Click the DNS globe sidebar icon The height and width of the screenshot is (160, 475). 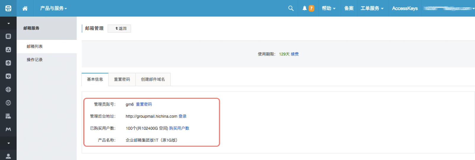pyautogui.click(x=8, y=103)
